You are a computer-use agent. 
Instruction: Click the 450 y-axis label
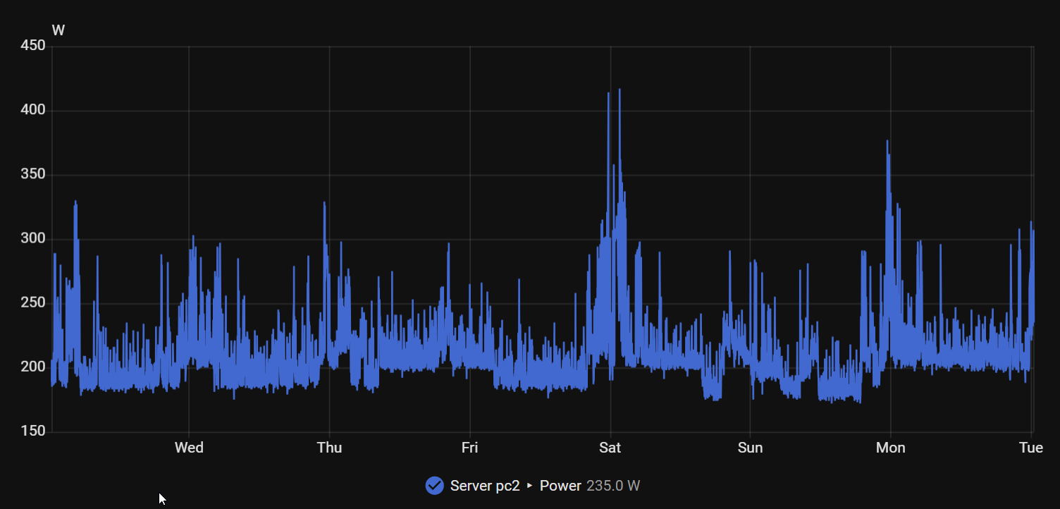(x=34, y=46)
